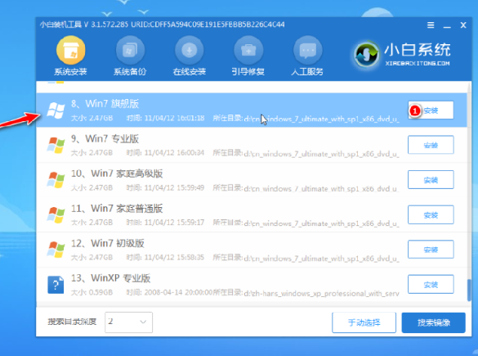Select the '12、Win7 初级版' title text
Screen dimensions: 478x356
point(108,243)
